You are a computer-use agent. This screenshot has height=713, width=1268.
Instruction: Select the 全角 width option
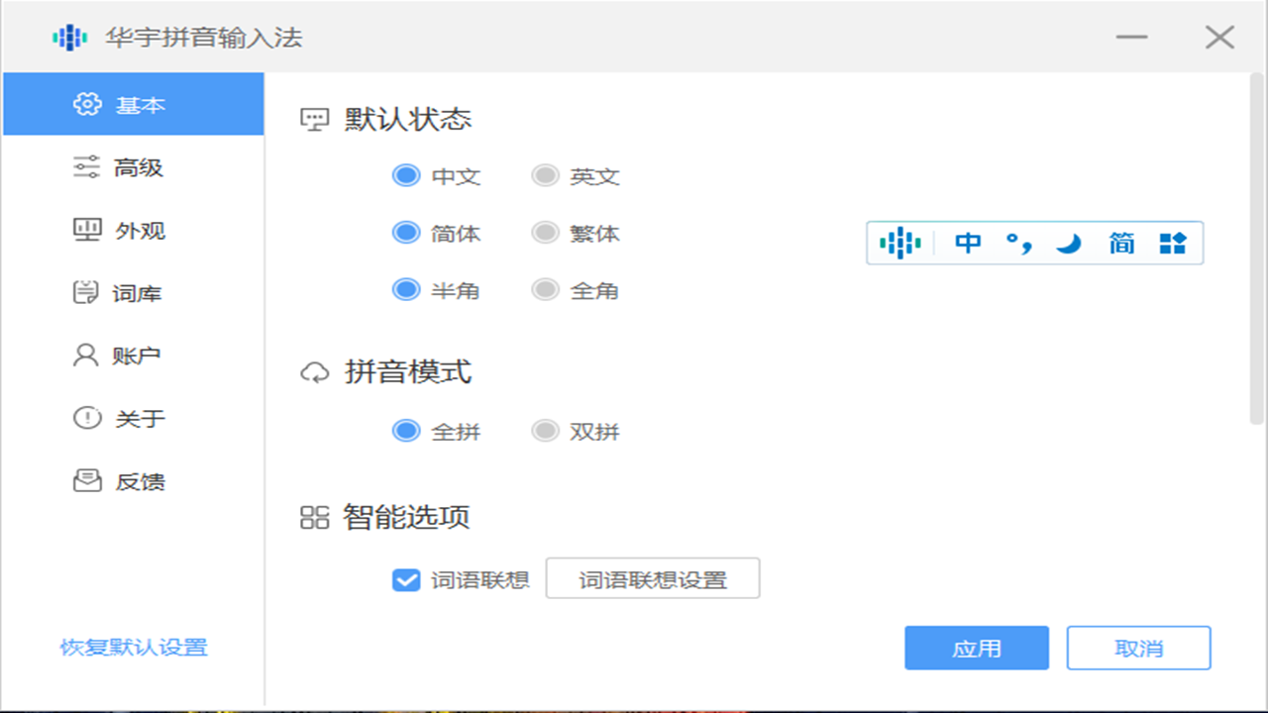pyautogui.click(x=545, y=289)
